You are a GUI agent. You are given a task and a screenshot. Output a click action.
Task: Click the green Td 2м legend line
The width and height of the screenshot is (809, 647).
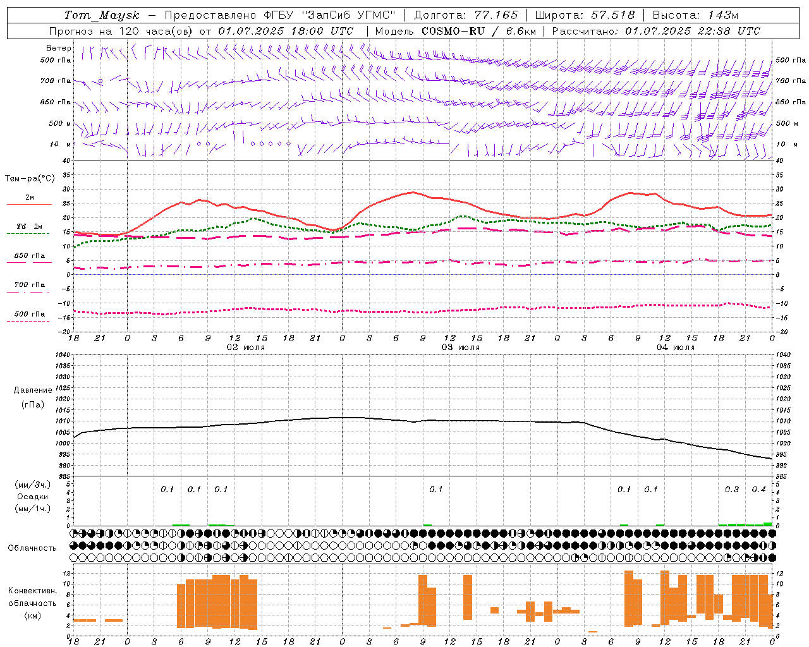coord(28,234)
